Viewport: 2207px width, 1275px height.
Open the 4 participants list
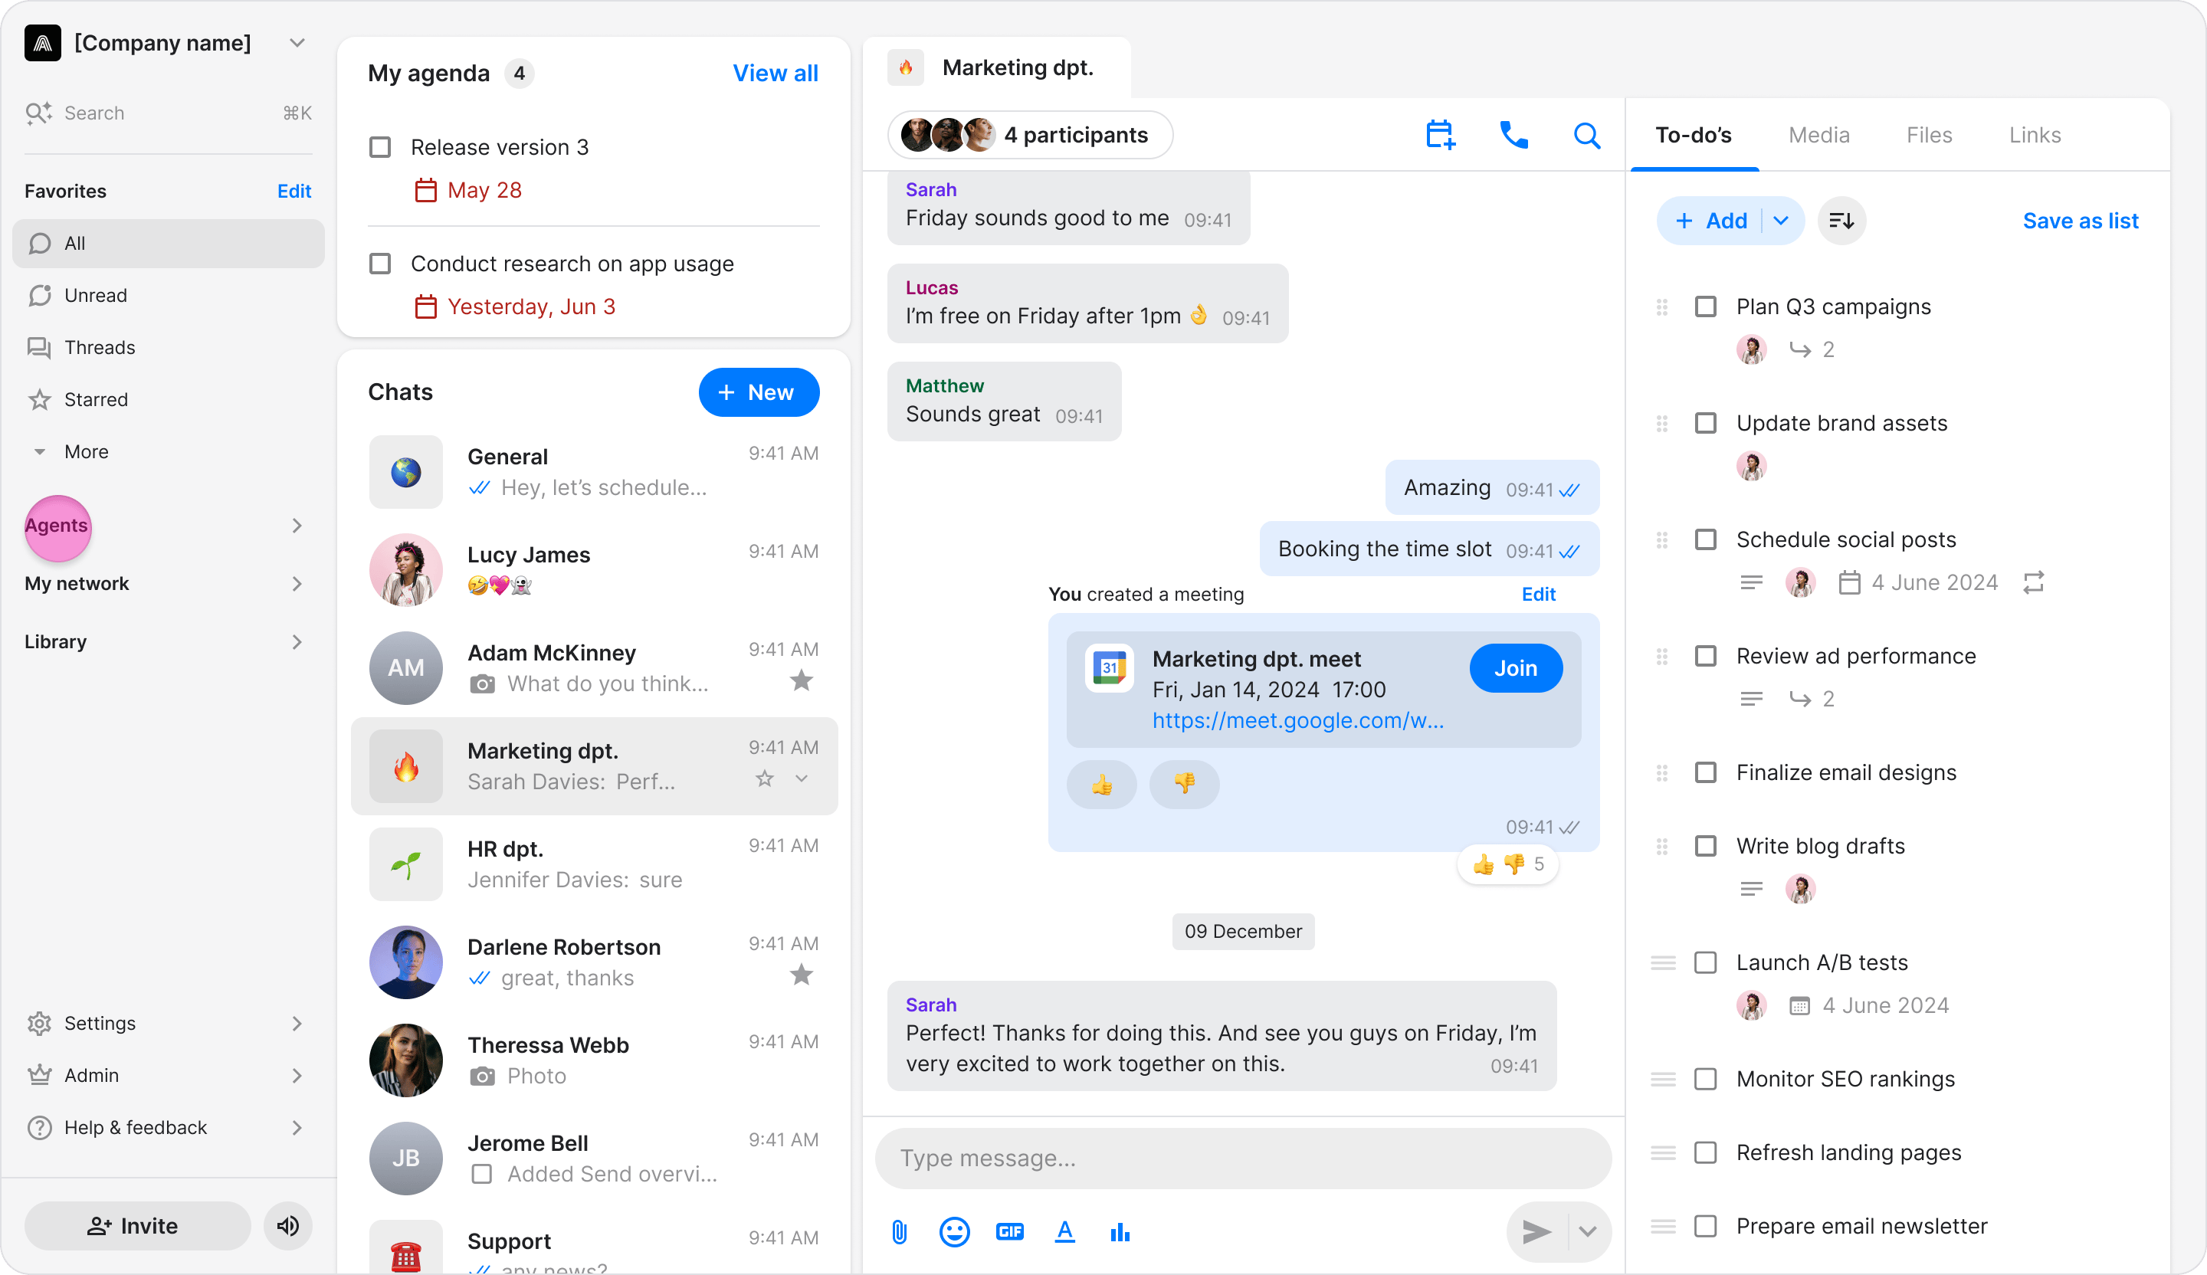pyautogui.click(x=1030, y=135)
